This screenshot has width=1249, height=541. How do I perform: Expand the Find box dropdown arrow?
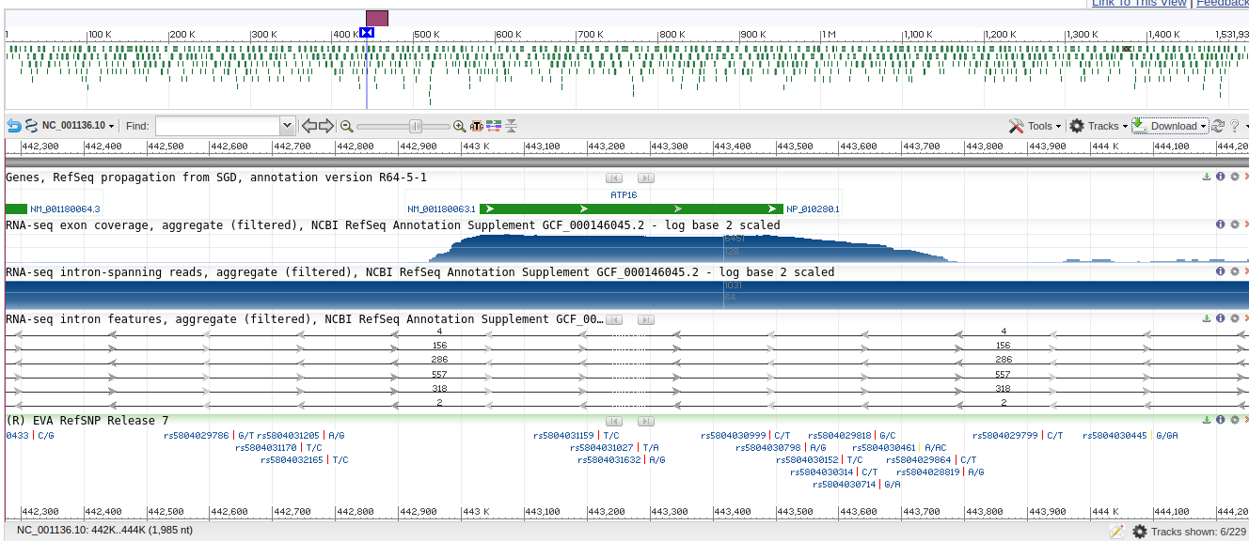tap(287, 126)
